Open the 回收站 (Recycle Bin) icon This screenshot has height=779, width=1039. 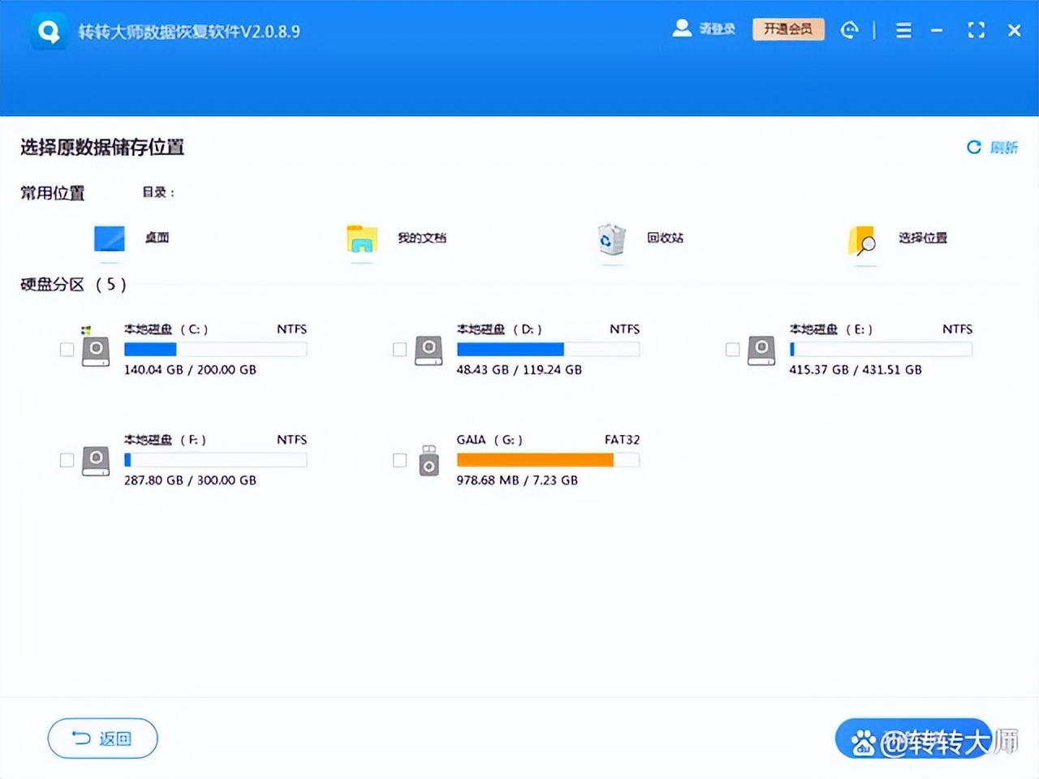pyautogui.click(x=611, y=238)
